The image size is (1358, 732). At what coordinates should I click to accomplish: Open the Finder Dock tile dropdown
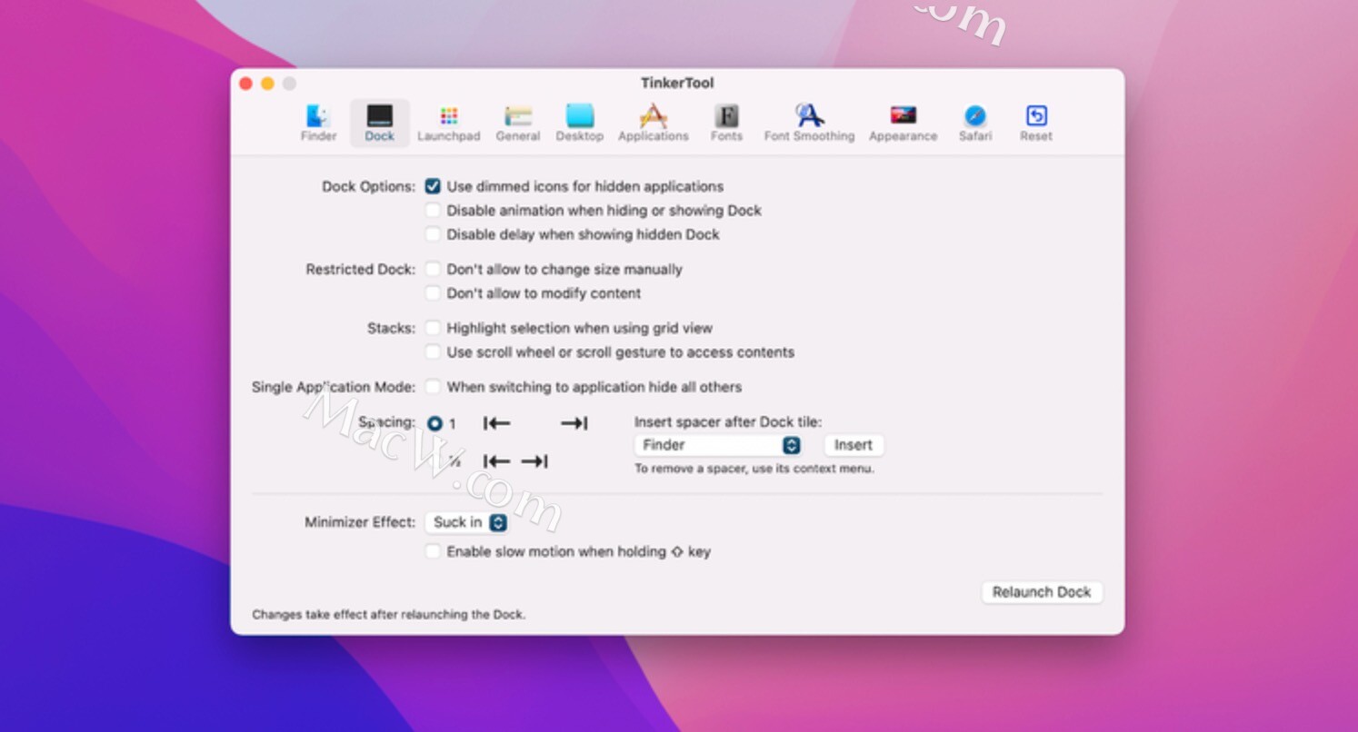717,445
